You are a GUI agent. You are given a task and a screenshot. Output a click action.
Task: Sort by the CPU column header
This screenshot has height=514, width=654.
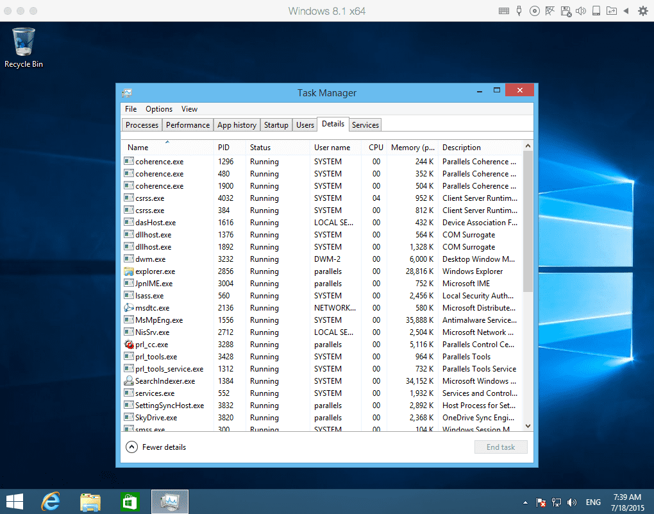[374, 148]
